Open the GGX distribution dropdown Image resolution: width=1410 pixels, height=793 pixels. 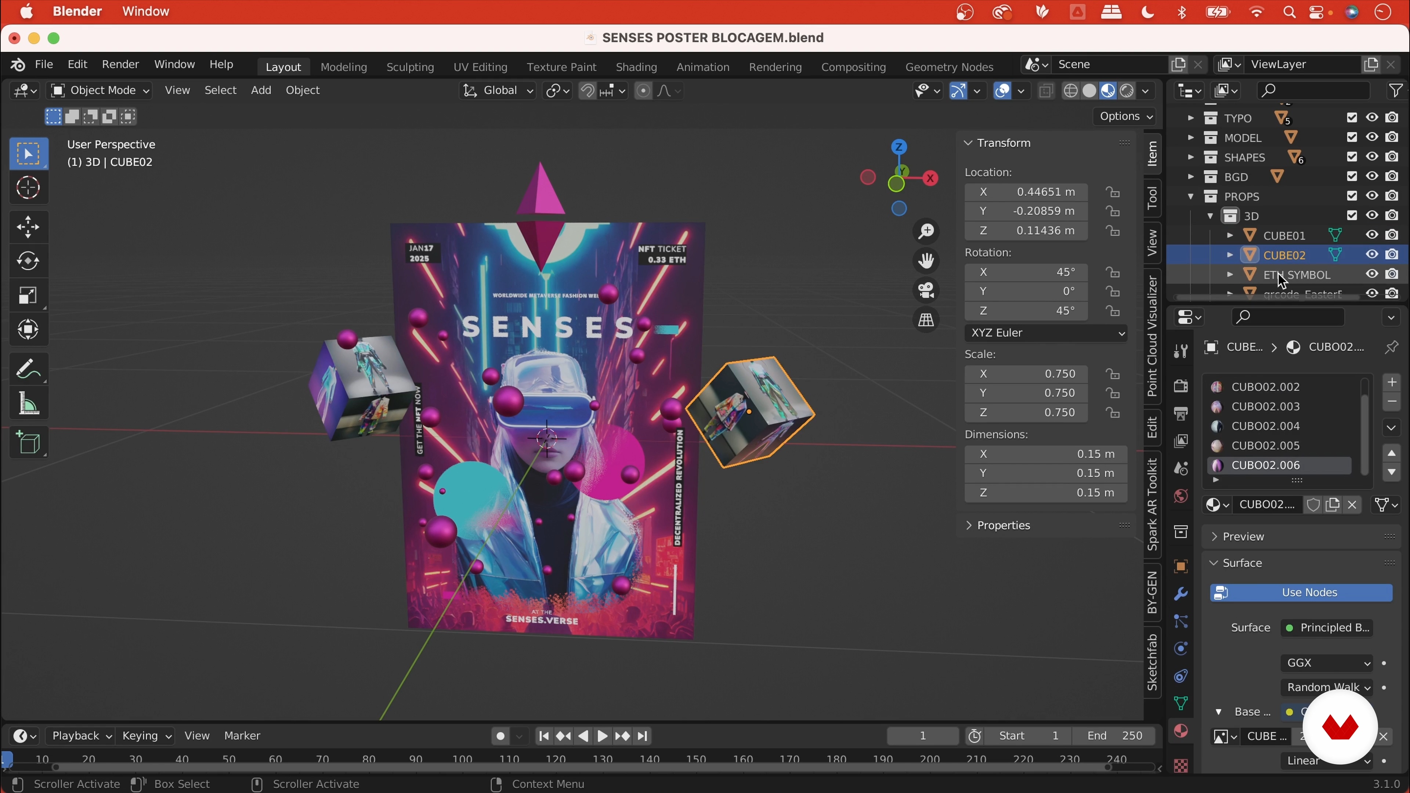coord(1326,663)
